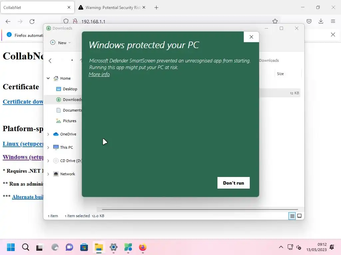Close the CollabNet tab
This screenshot has height=255, width=341.
click(x=69, y=7)
